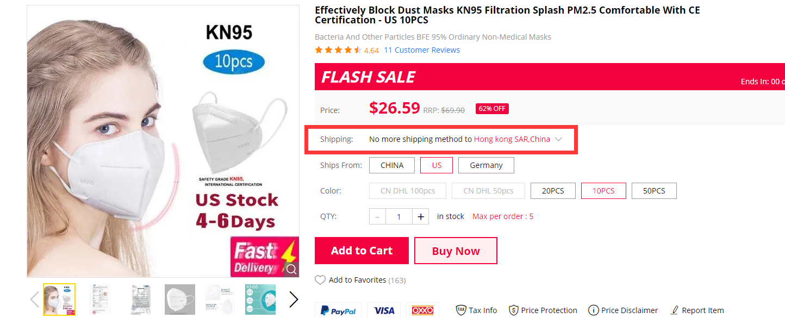This screenshot has width=785, height=318.
Task: Choose the 20PCS option
Action: tap(553, 191)
